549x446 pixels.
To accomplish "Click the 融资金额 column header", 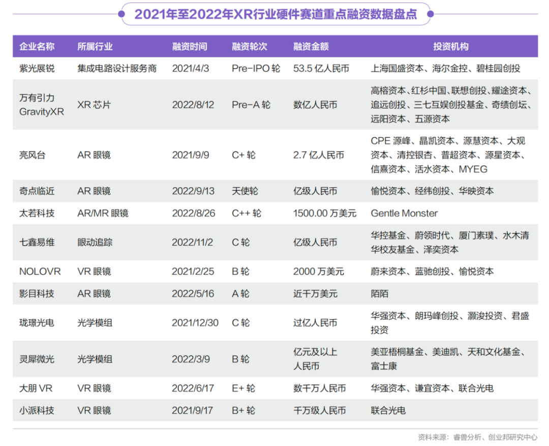I will coord(311,46).
